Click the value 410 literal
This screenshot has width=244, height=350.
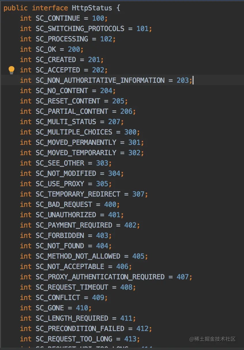[82, 308]
